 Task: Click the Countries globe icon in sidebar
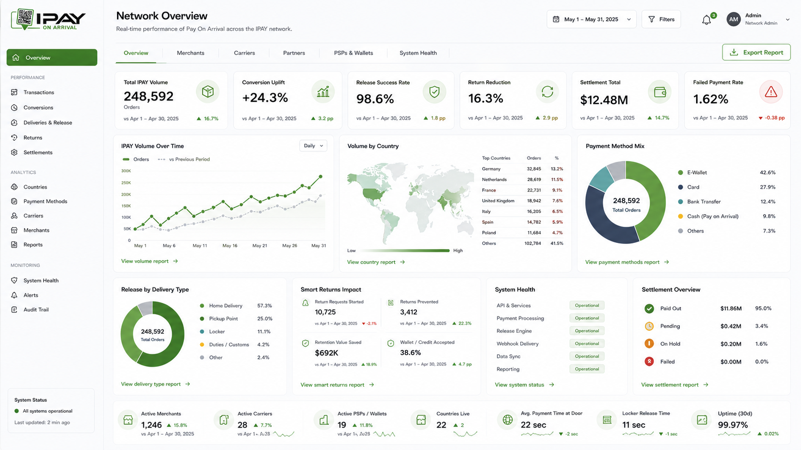pyautogui.click(x=14, y=187)
